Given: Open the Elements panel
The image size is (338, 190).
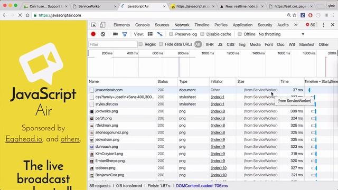Looking at the screenshot, I should pyautogui.click(x=121, y=25).
